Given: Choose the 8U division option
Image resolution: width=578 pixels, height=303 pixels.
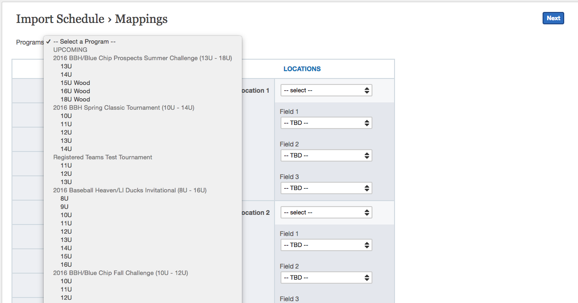Looking at the screenshot, I should coord(143,198).
